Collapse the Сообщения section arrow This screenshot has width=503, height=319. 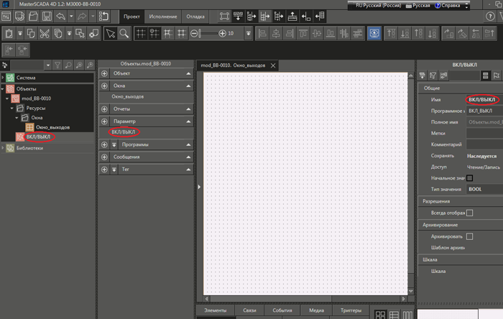(x=188, y=156)
